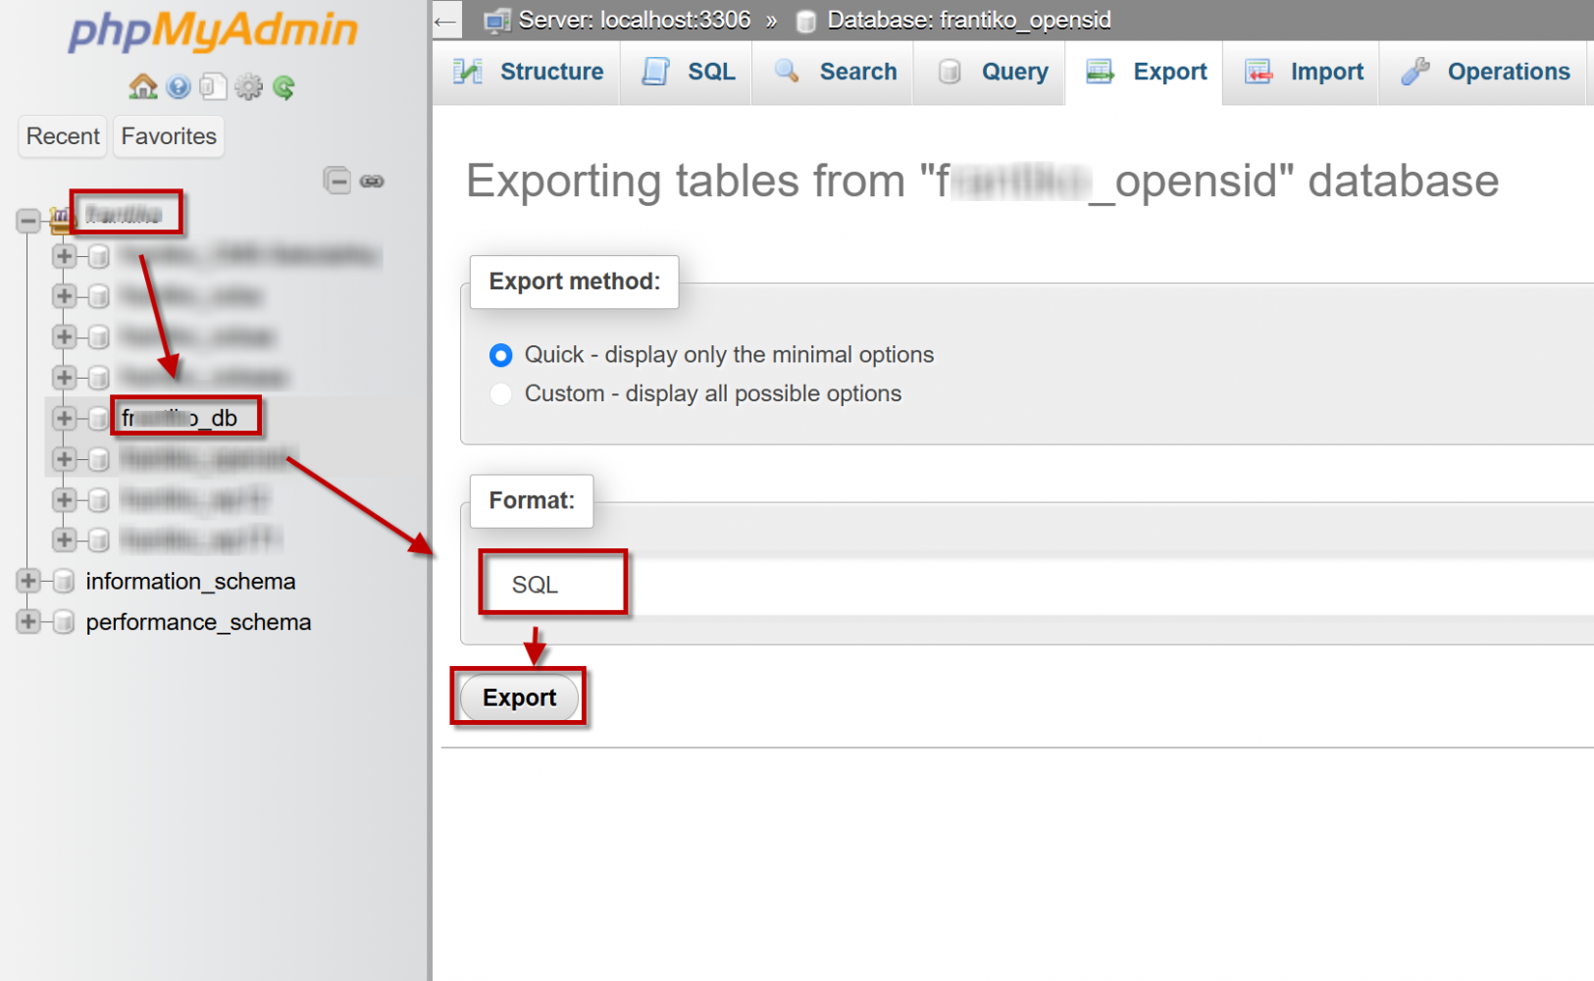Select Quick export method radio button
Screen dimensions: 1594x981
pyautogui.click(x=500, y=355)
